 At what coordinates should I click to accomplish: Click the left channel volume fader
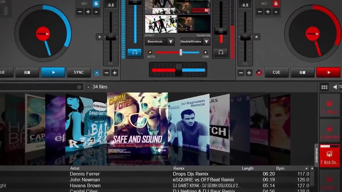[x=135, y=1]
